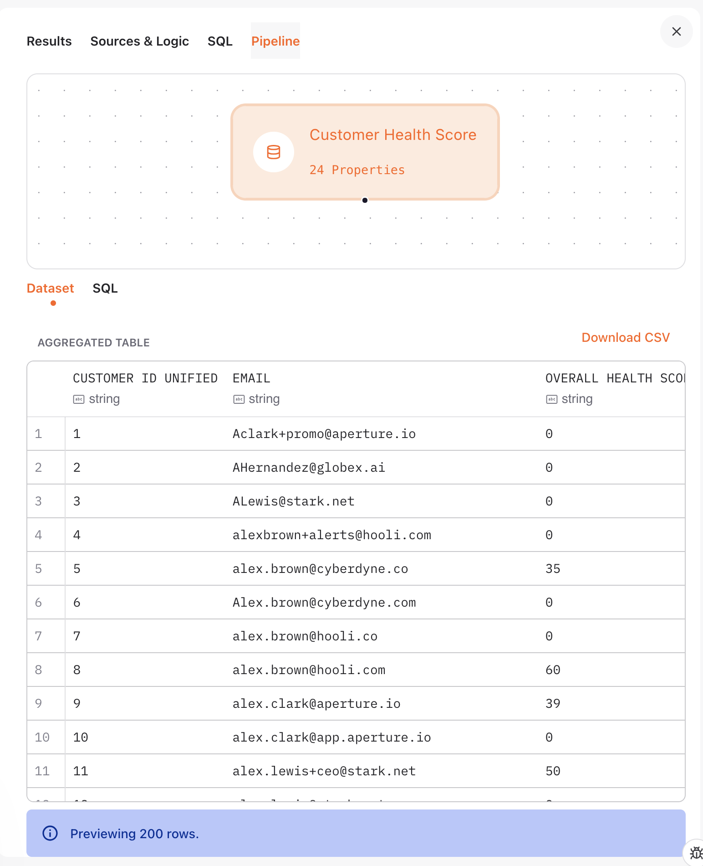Click health score 0 for ALewis@stark.net

pyautogui.click(x=549, y=501)
